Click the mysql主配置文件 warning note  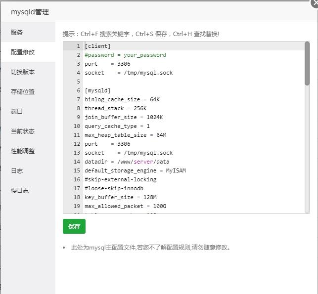point(150,248)
